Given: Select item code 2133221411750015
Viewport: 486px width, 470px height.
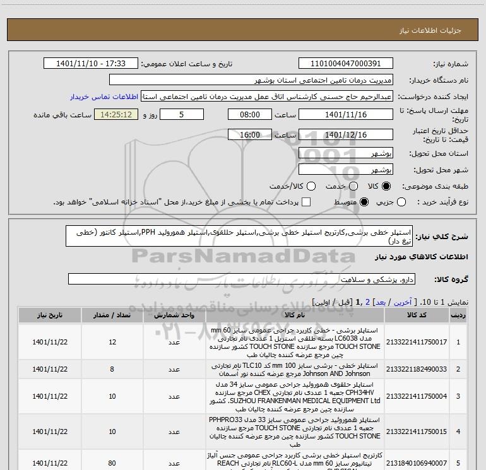Looking at the screenshot, I should 417,432.
